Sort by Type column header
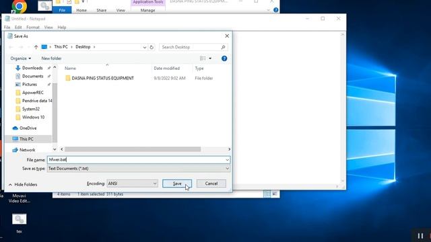 coord(199,69)
